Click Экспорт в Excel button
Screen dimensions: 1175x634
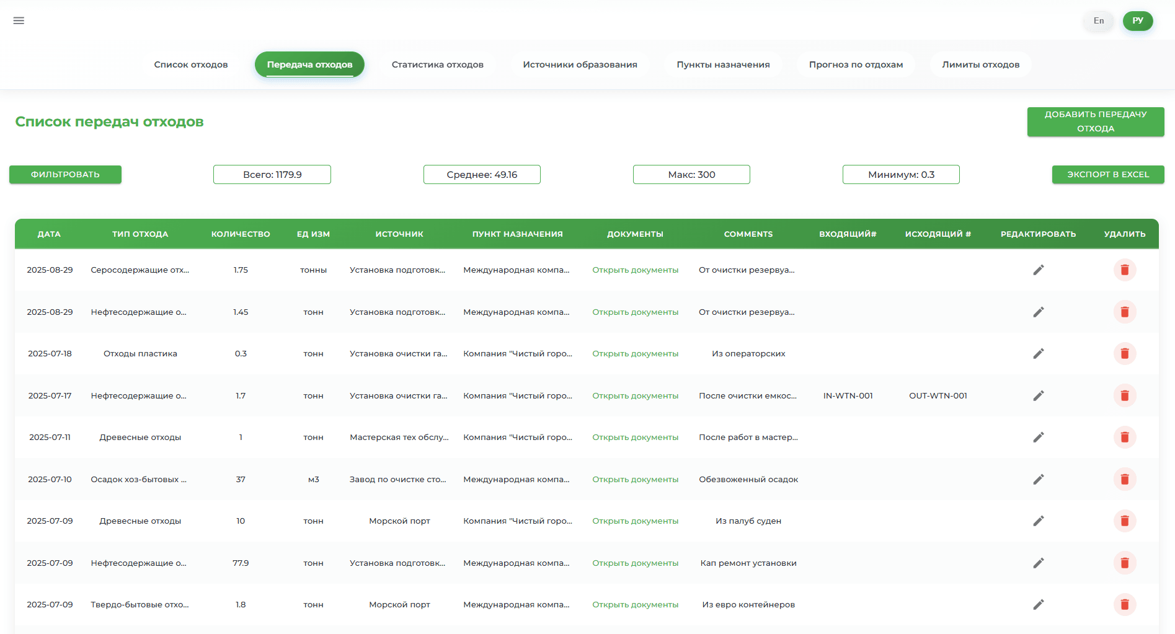click(1107, 175)
